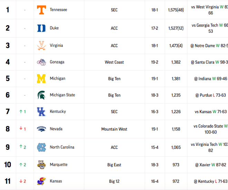Open the Kansas team name link
228x190 pixels.
pyautogui.click(x=56, y=181)
